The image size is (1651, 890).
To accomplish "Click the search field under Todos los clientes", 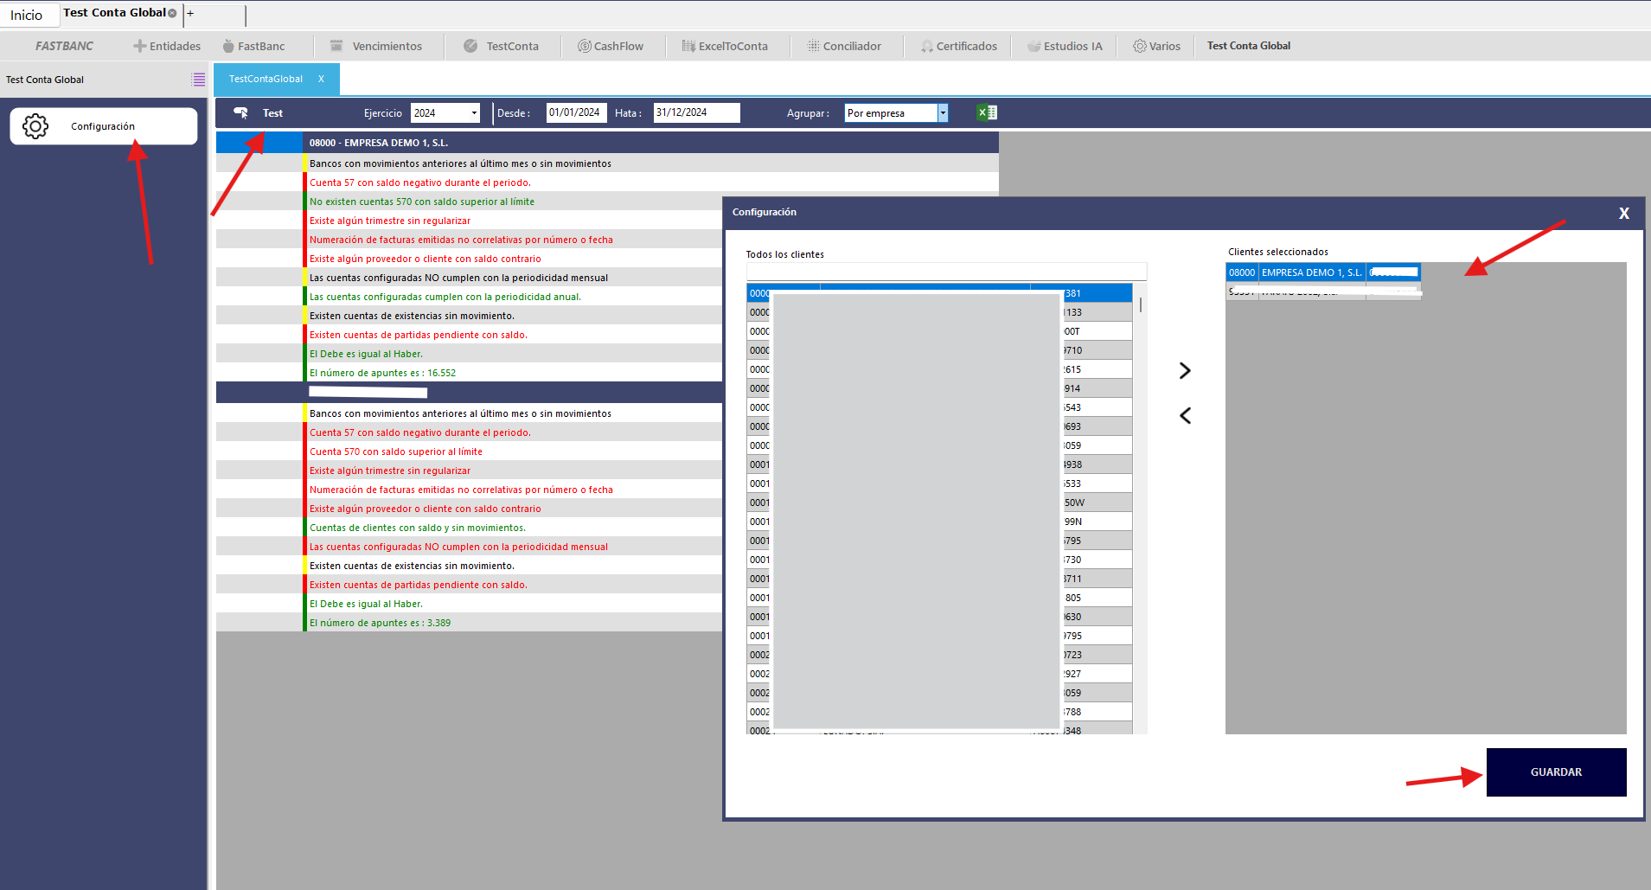I will click(946, 272).
